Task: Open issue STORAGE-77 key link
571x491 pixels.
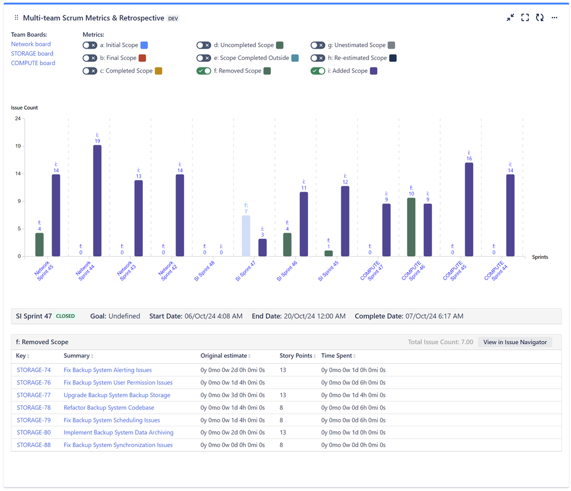Action: [x=34, y=395]
